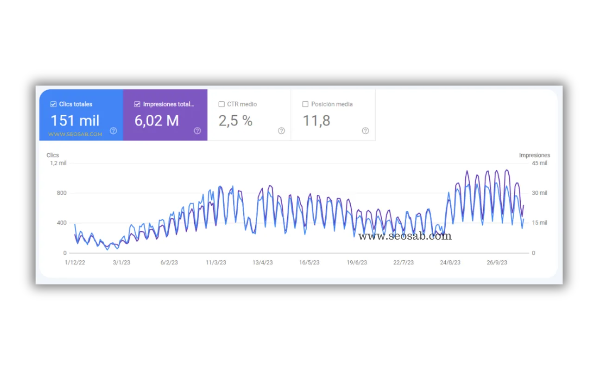Image resolution: width=593 pixels, height=370 pixels.
Task: Click the 22/7/23 date label
Action: point(404,263)
